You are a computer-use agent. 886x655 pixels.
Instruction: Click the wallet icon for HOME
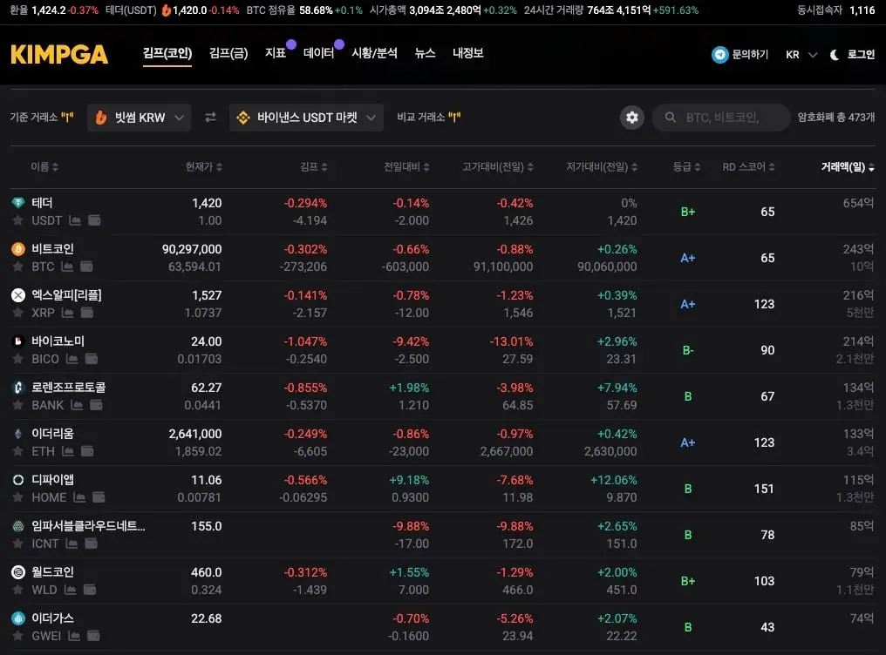coord(99,498)
